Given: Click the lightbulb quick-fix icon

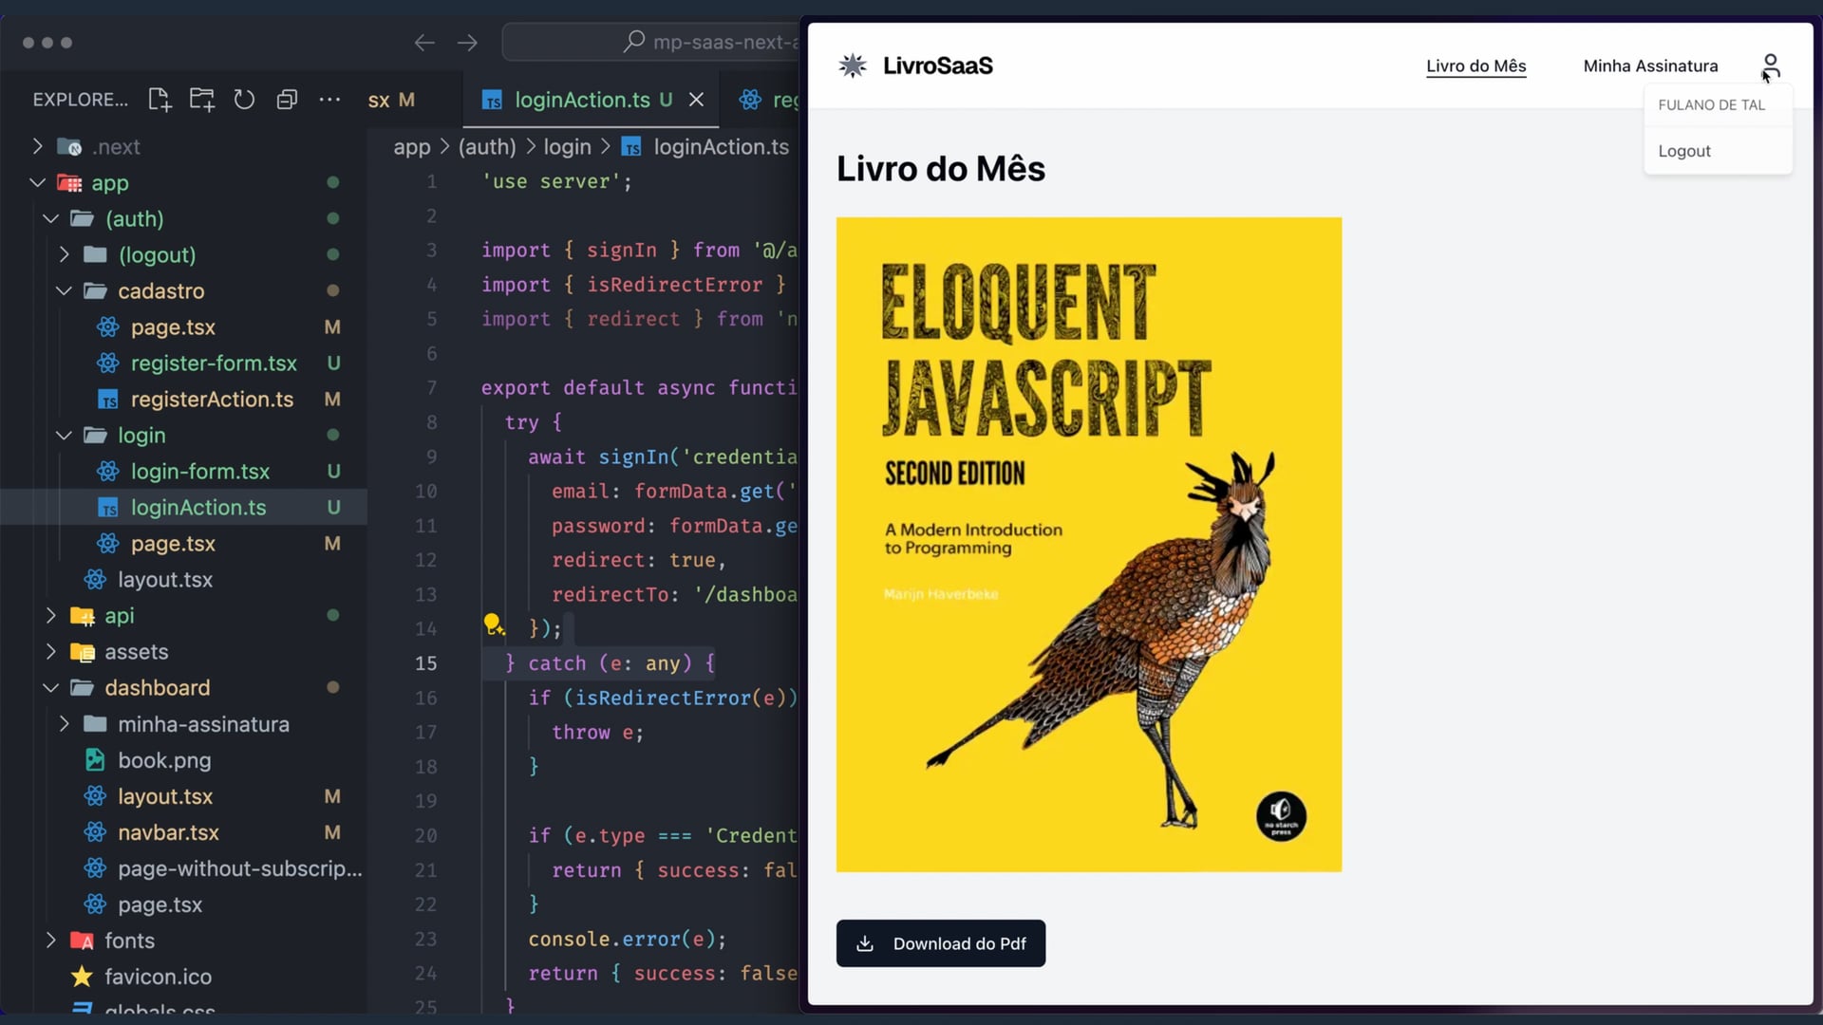Looking at the screenshot, I should (x=493, y=624).
